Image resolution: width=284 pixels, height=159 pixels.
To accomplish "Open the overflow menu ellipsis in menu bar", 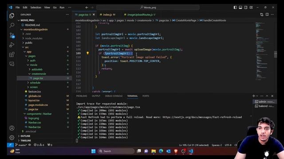I will point(70,8).
